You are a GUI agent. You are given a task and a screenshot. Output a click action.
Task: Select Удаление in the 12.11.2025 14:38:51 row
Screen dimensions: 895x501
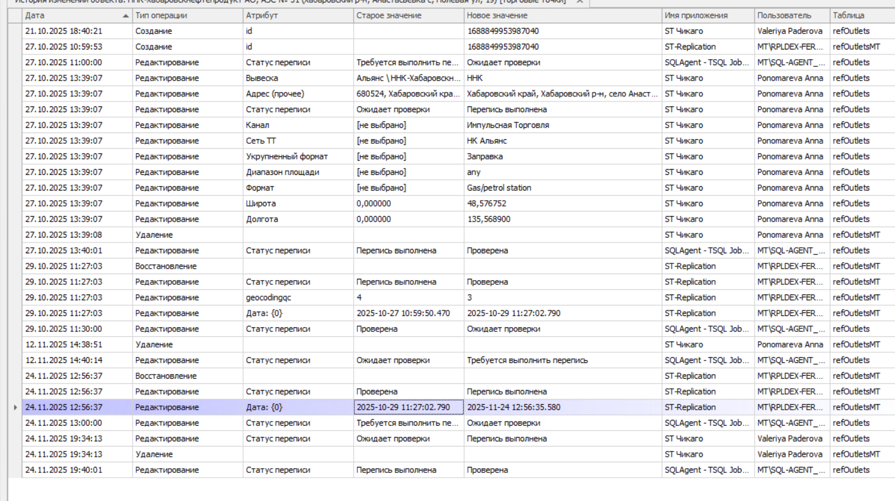[188, 345]
